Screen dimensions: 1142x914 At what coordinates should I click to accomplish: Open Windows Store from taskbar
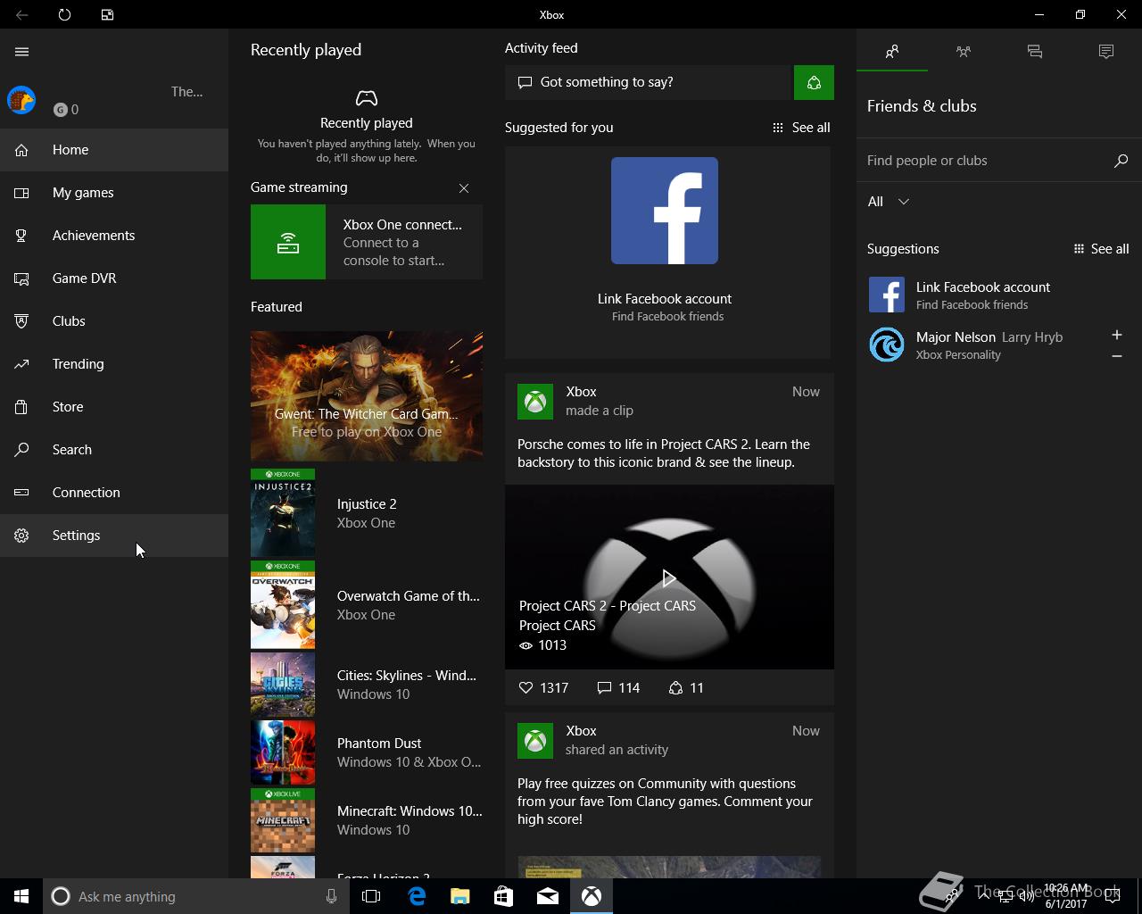pyautogui.click(x=504, y=896)
